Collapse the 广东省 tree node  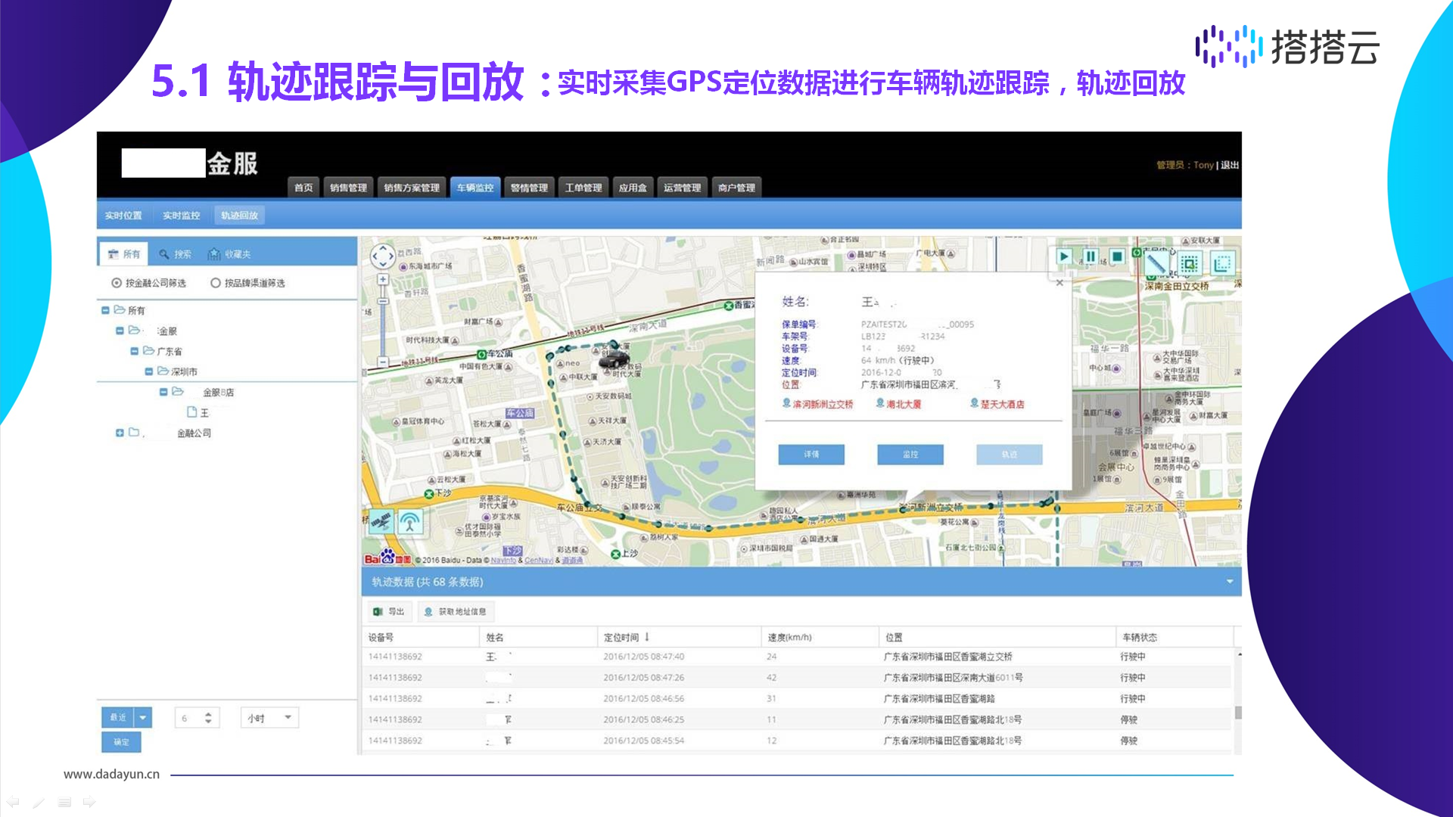pos(134,351)
